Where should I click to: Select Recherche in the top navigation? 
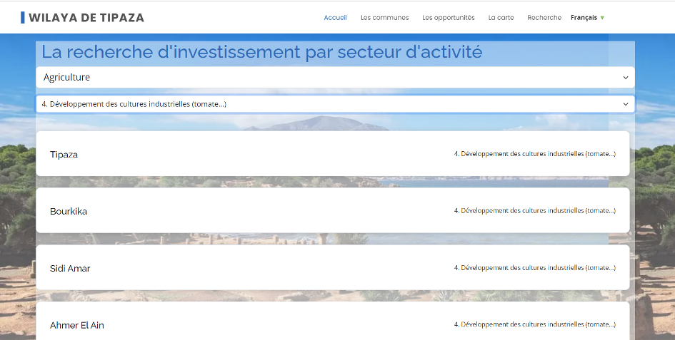(x=544, y=18)
